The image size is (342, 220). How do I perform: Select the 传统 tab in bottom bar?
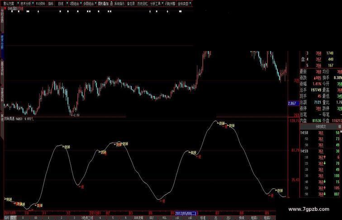(x=242, y=218)
